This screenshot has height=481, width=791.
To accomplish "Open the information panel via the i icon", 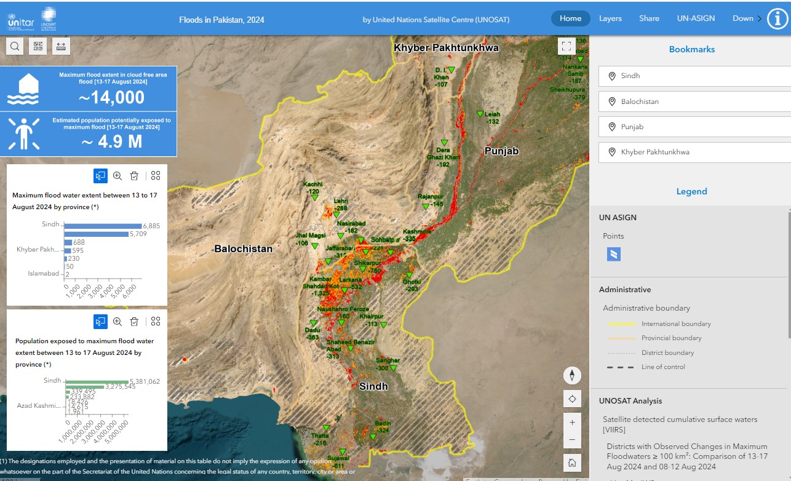I will click(776, 18).
